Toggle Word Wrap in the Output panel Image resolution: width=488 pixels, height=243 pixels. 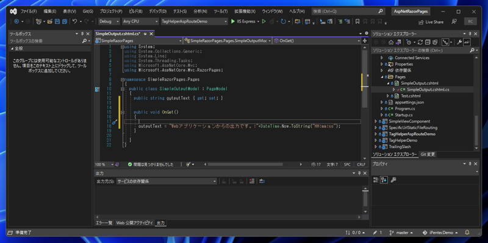pos(262,181)
